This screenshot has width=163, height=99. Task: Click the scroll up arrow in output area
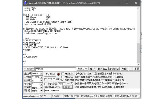(x=138, y=8)
